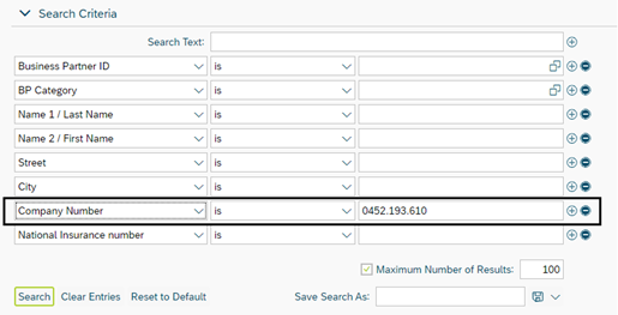Remove the Company Number criterion row

(586, 211)
